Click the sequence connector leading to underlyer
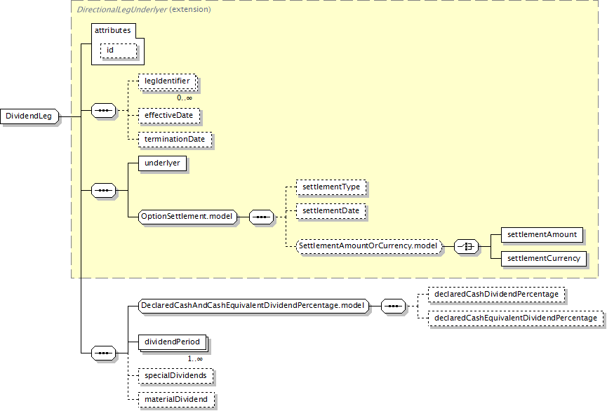The image size is (607, 411). click(x=104, y=190)
